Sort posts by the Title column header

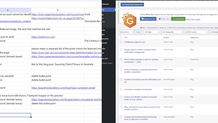126,38
